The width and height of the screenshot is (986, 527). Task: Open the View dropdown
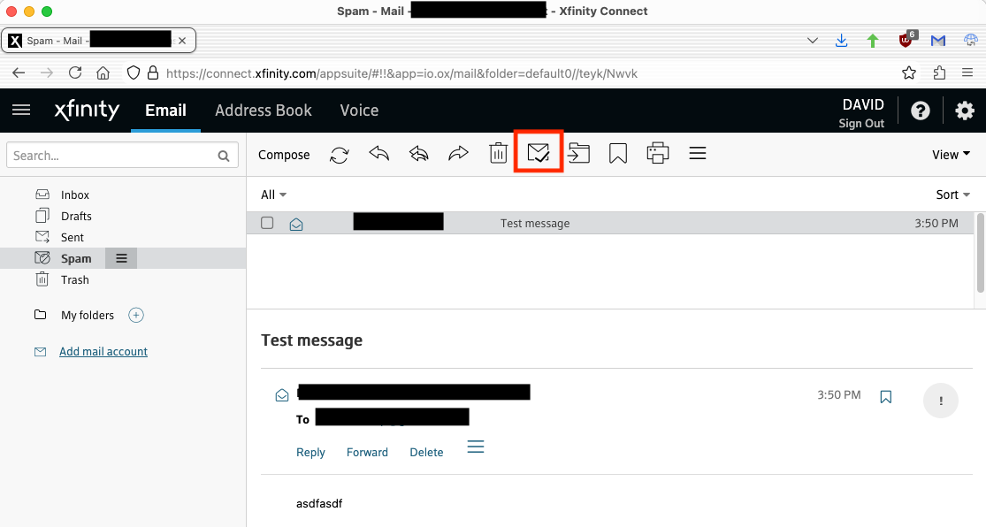click(x=951, y=155)
